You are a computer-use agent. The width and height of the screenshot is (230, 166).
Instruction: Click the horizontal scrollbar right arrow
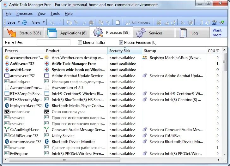(x=219, y=160)
